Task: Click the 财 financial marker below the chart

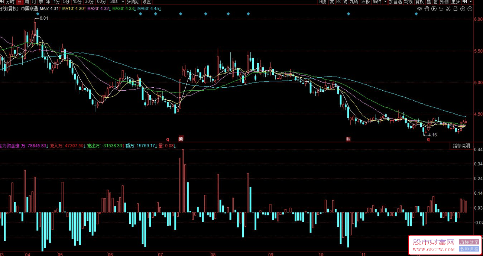Action: (x=349, y=139)
